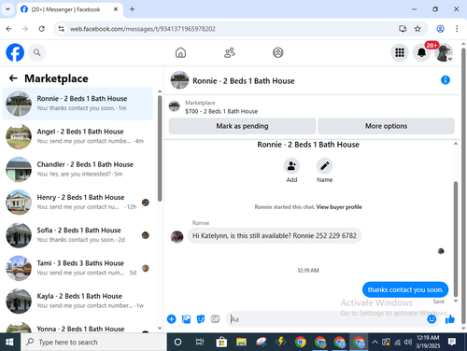Attach a file using photo icon

pyautogui.click(x=186, y=319)
